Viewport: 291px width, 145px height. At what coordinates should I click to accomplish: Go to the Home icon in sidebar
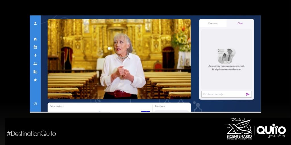[35, 39]
